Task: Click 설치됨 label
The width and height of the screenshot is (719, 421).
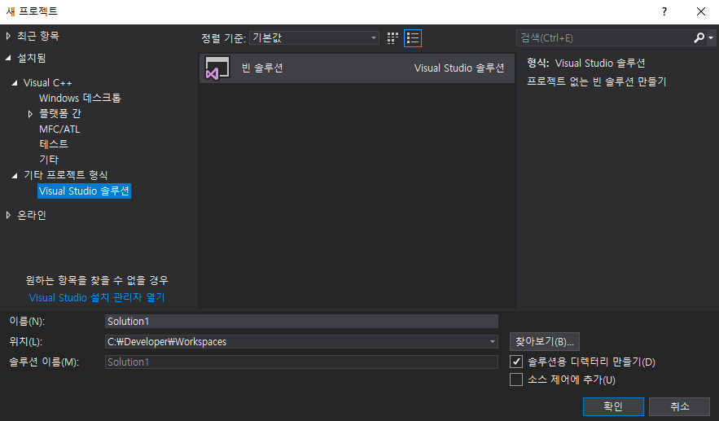Action: [x=32, y=58]
